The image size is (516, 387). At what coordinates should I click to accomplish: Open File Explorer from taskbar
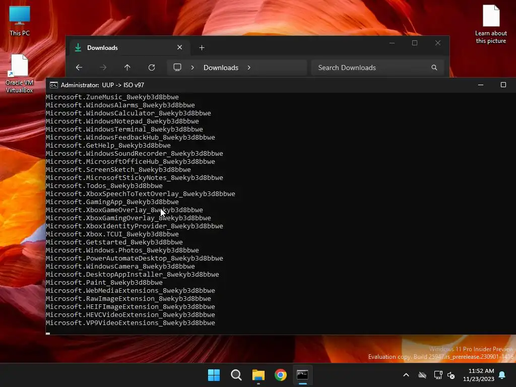259,375
